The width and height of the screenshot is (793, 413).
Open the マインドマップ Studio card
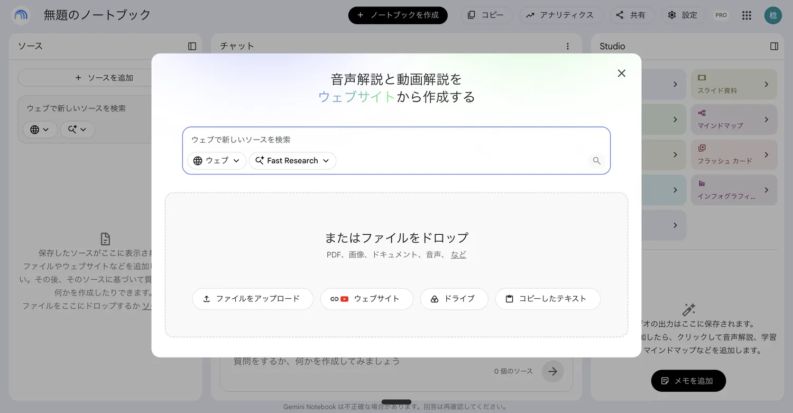734,120
